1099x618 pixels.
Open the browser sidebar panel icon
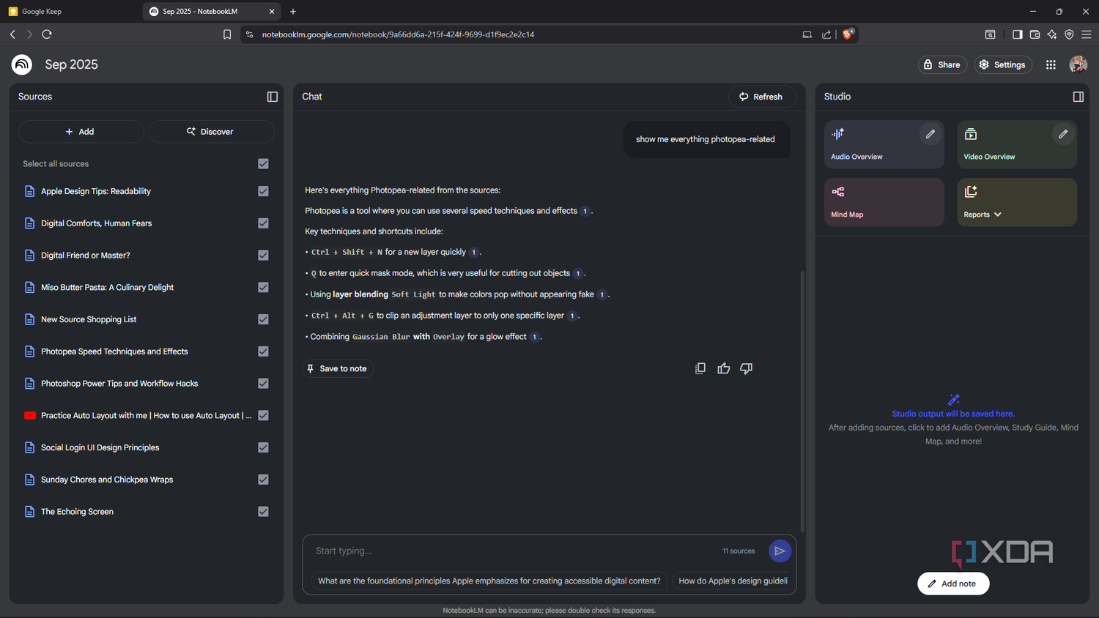(1017, 34)
